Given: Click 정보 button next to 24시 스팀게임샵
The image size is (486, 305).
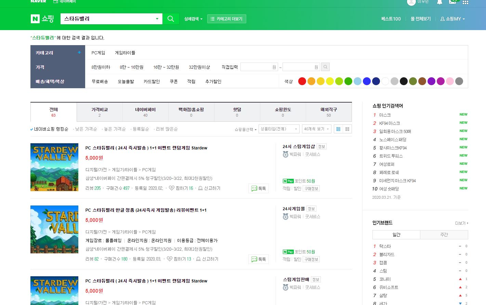Looking at the screenshot, I should 321,146.
